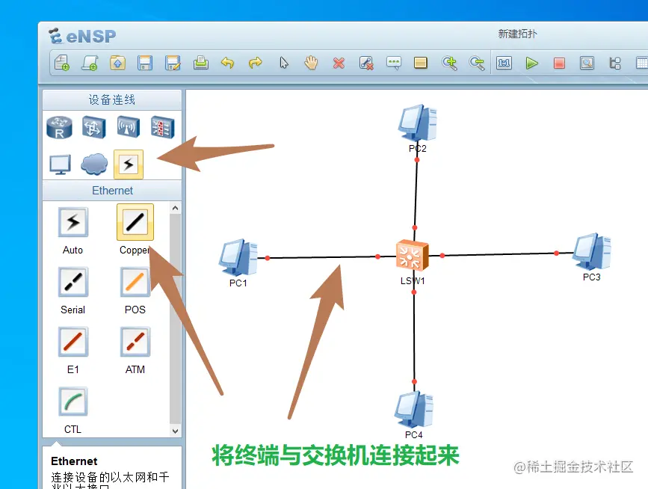Click the grid icon at toolbar edge

(642, 63)
